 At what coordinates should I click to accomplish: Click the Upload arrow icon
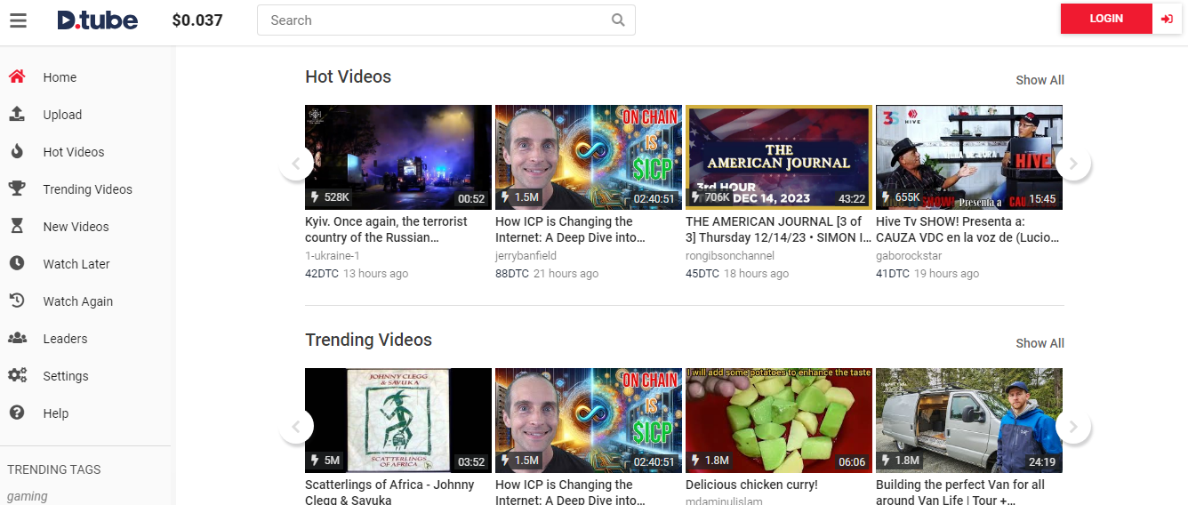click(17, 114)
